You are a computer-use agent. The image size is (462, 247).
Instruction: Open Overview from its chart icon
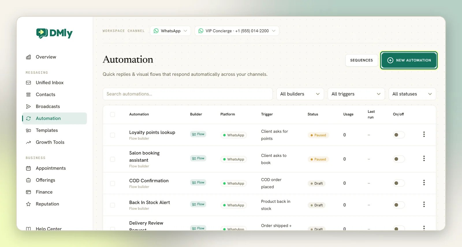(x=28, y=57)
